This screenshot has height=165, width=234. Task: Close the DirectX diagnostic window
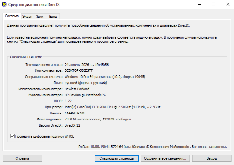[x=228, y=4]
